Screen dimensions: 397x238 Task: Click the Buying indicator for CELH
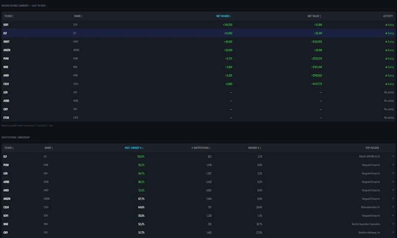[x=390, y=84]
